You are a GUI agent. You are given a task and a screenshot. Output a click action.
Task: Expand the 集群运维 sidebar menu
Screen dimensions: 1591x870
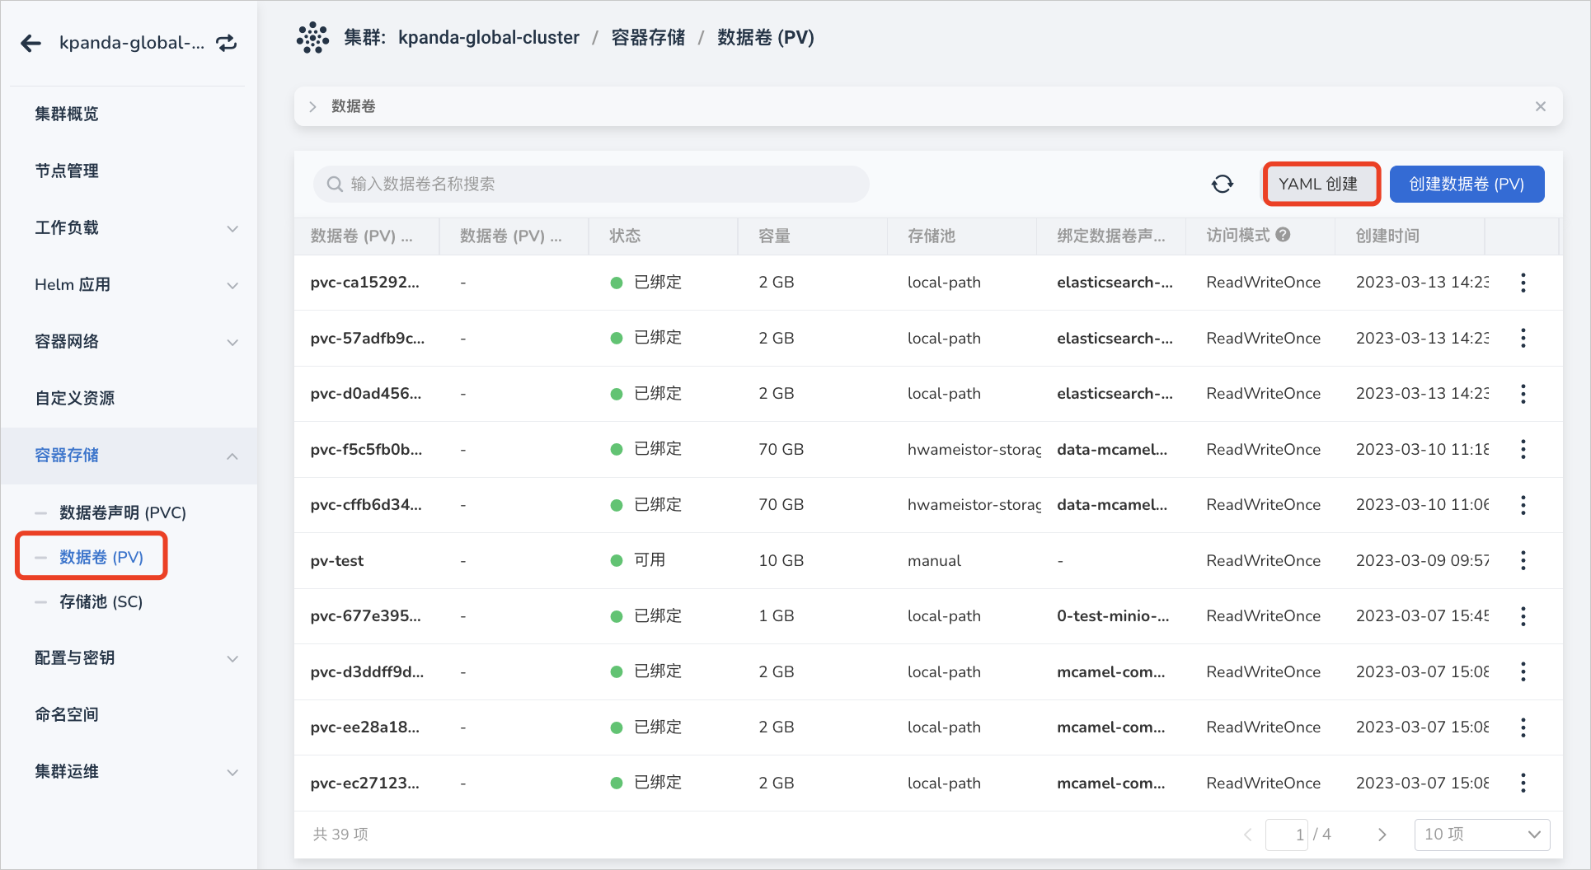click(x=232, y=772)
